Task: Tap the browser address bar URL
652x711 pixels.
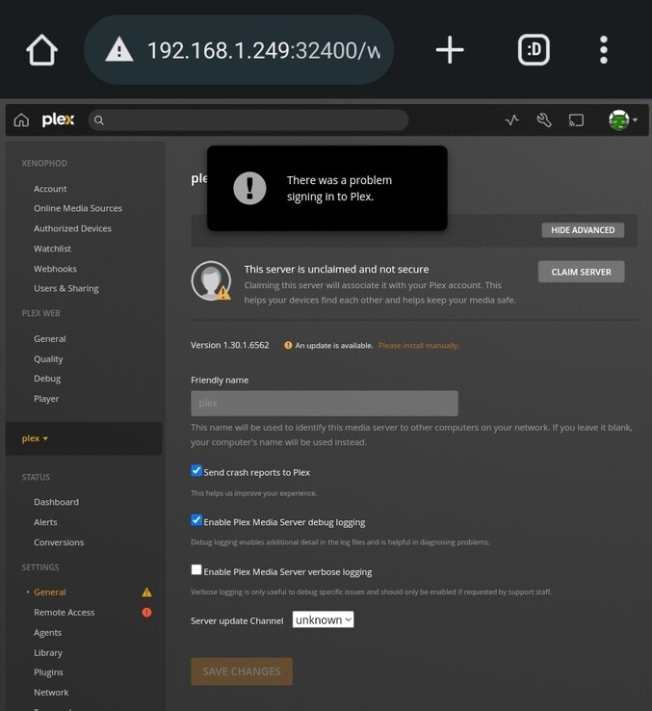Action: 264,50
